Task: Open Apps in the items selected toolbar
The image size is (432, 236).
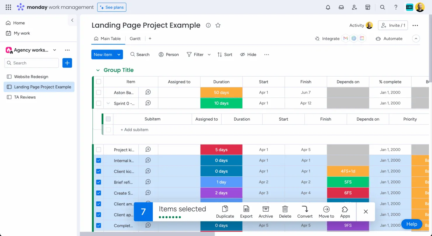Action: pos(345,212)
